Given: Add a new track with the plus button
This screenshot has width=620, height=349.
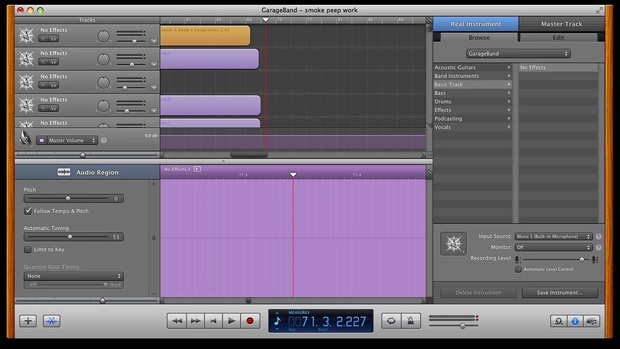Looking at the screenshot, I should [28, 321].
